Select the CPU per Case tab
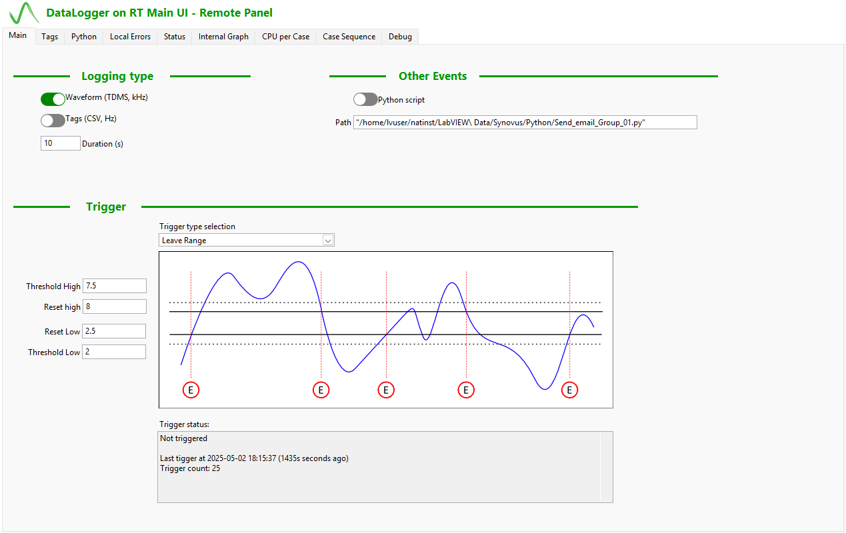This screenshot has width=846, height=533. pos(285,37)
